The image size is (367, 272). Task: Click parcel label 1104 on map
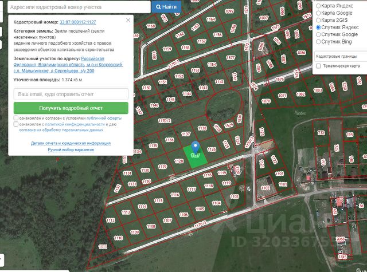217,203
